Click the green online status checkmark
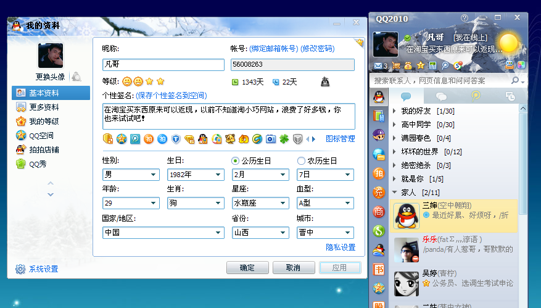This screenshot has height=308, width=541. tap(408, 37)
